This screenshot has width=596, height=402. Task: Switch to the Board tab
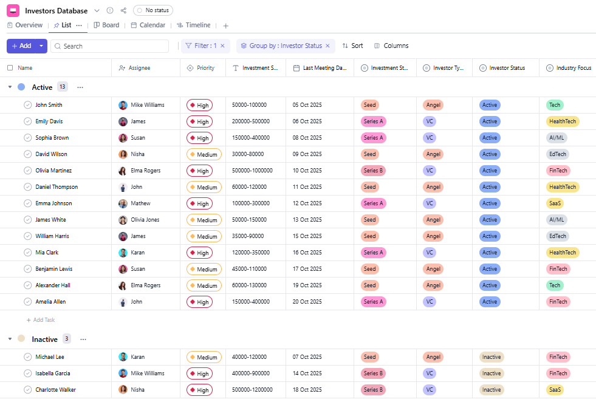[x=106, y=26]
